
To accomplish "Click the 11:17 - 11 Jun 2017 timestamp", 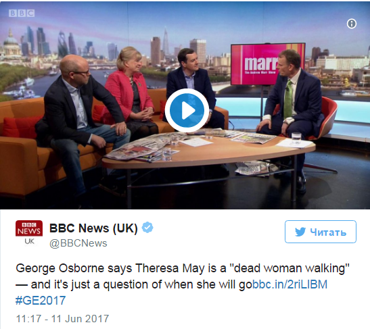I will point(62,319).
